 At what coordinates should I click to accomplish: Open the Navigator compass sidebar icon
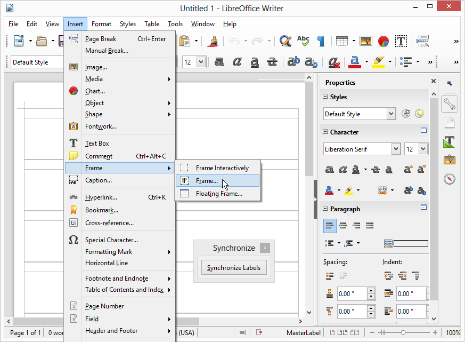[x=450, y=179]
